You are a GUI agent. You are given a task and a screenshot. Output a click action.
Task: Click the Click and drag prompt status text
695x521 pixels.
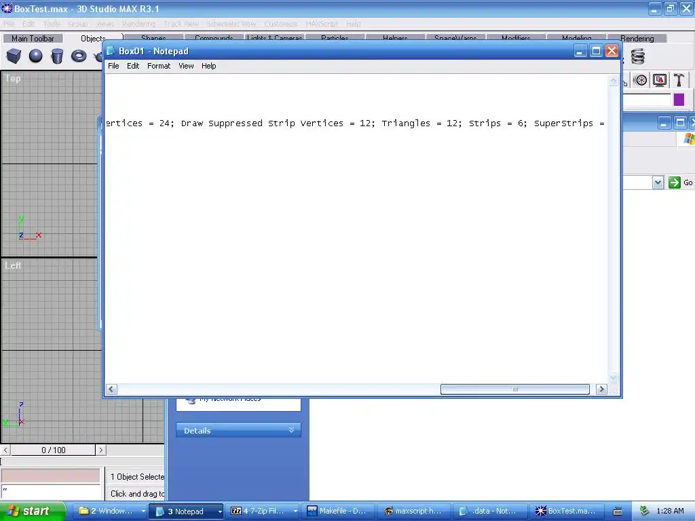(137, 494)
